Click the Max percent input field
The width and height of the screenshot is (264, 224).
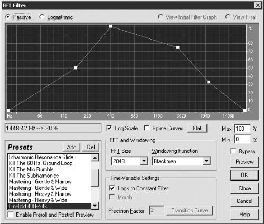click(242, 129)
